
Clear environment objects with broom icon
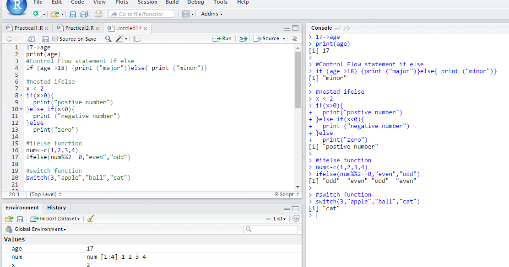point(90,219)
